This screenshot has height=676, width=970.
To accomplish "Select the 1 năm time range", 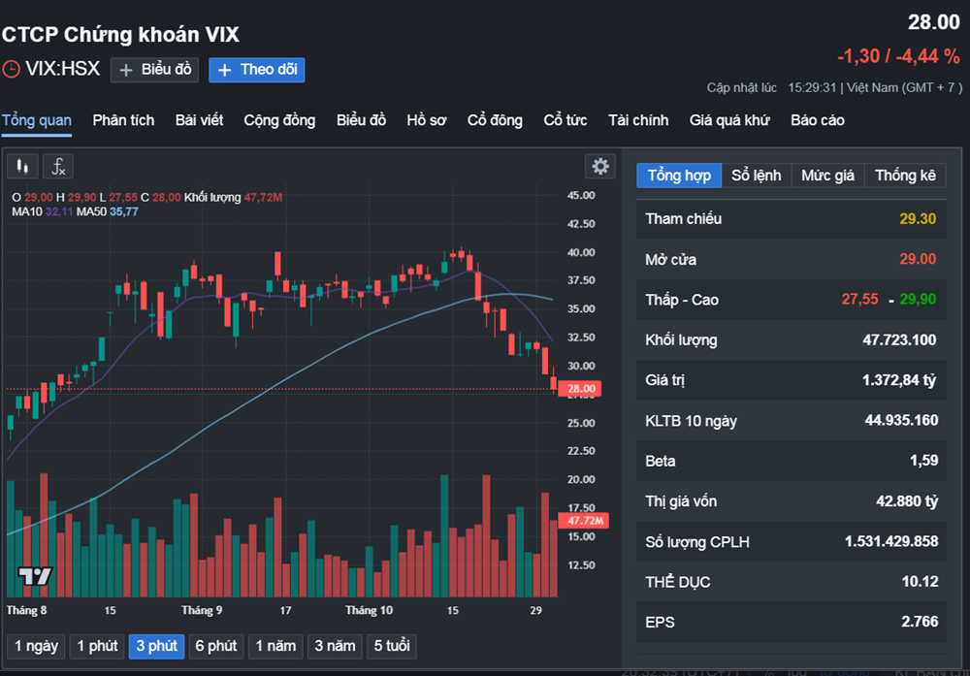I will click(x=274, y=646).
